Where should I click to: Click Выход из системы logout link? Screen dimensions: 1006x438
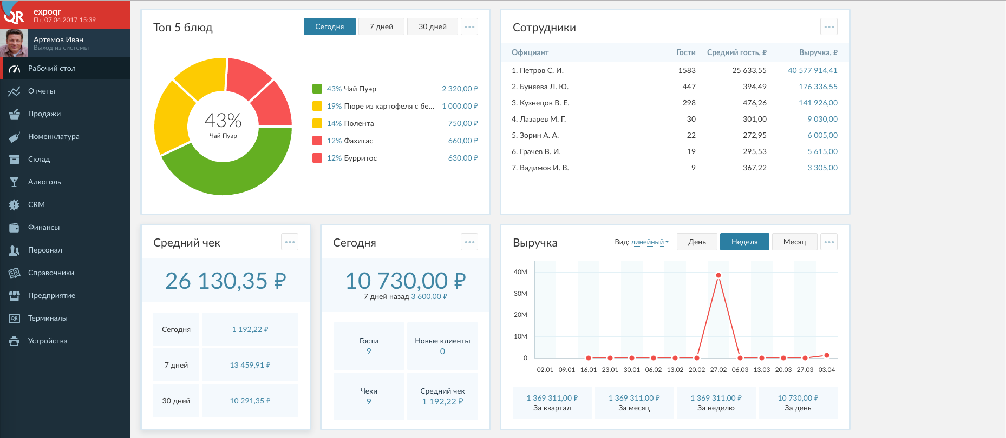(61, 48)
